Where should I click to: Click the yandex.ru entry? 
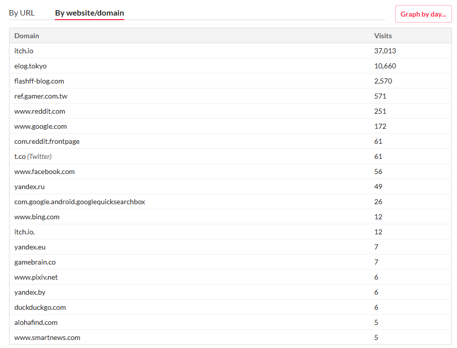(x=30, y=187)
